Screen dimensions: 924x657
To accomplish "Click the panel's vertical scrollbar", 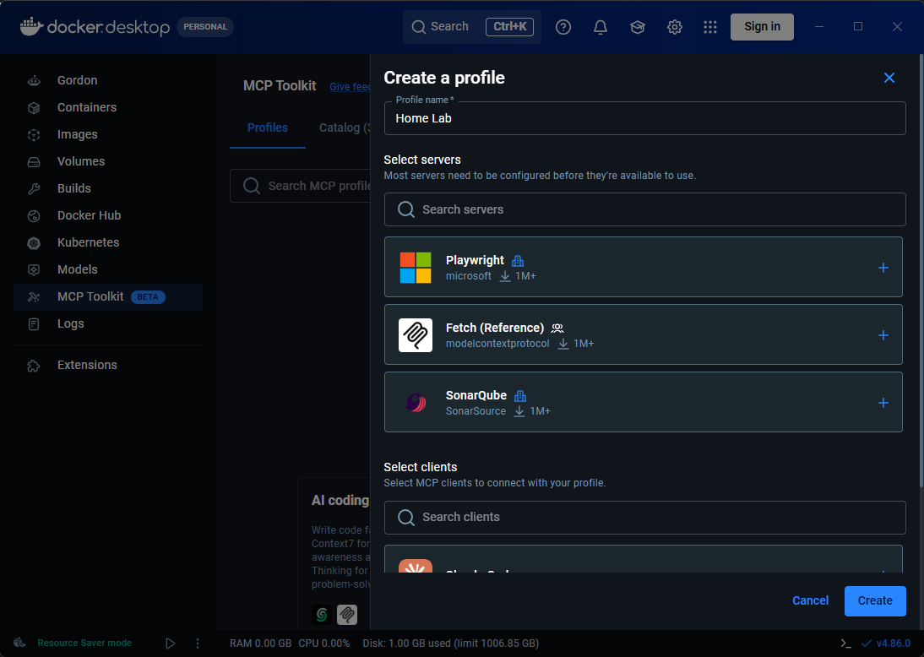I will click(921, 271).
